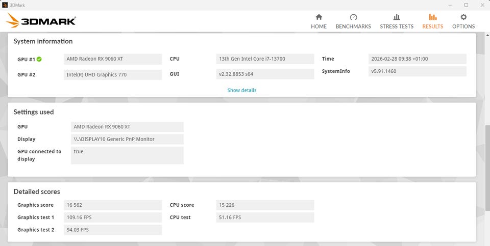Click the SystemInfo value v5.91.1460

(x=418, y=71)
